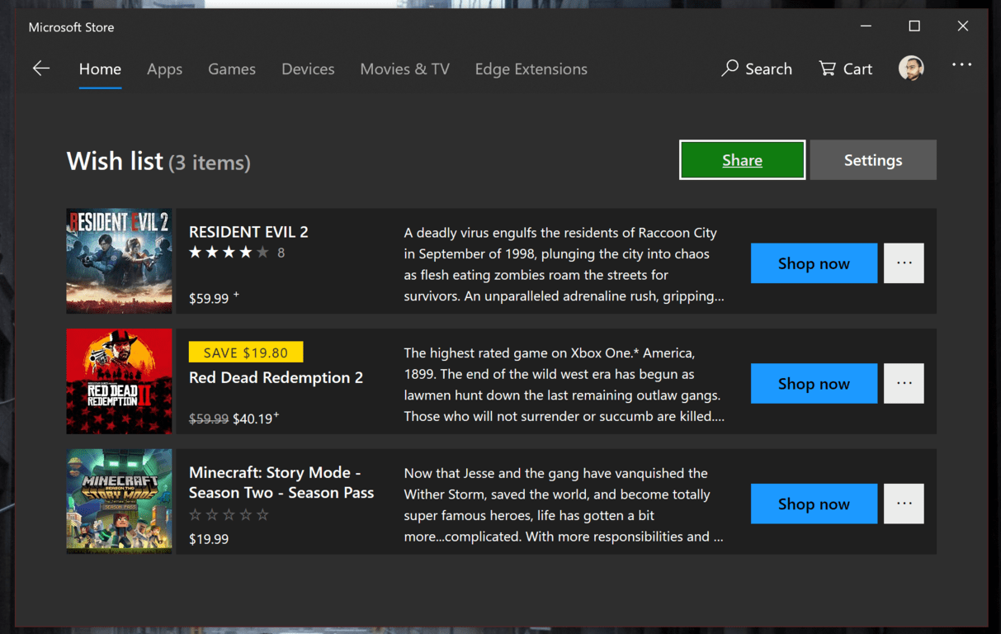Click the Minecraft: Story Mode - Season Two title

click(281, 483)
